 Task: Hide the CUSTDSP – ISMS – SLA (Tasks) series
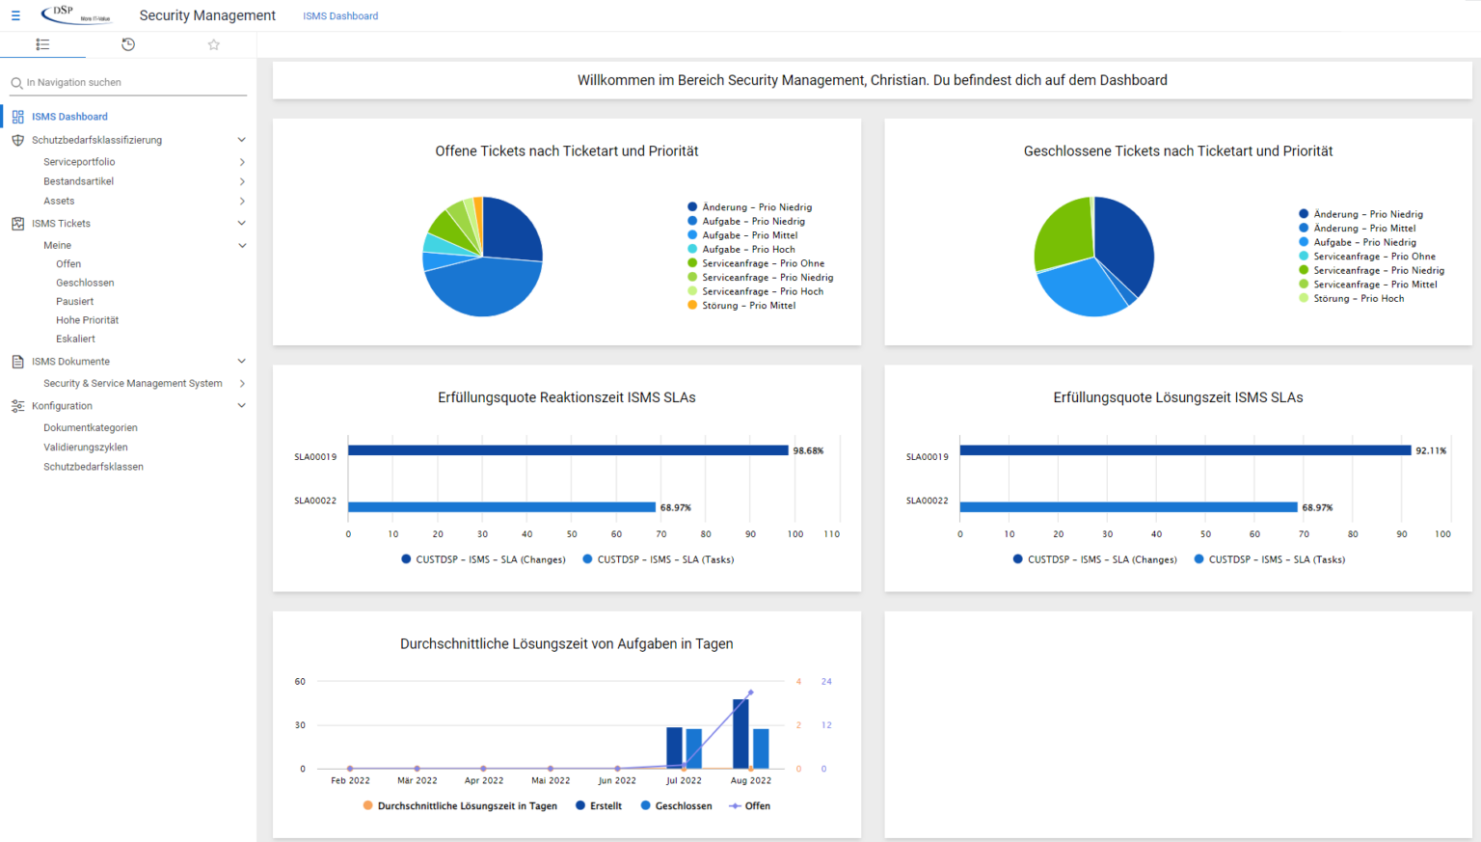(659, 559)
